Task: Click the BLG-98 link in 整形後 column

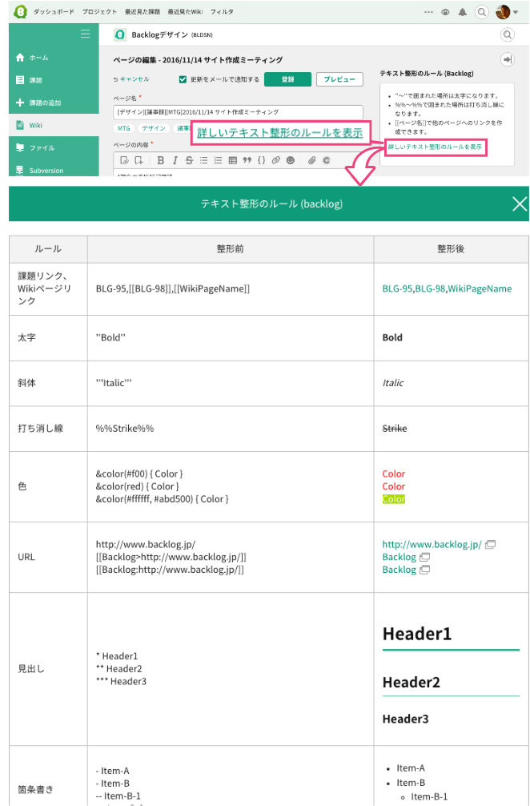Action: point(431,289)
